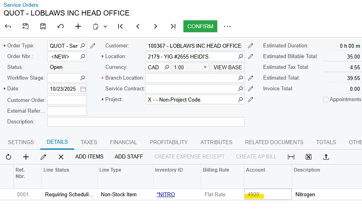
Task: Switch to the ATTRIBUTES tab
Action: tap(216, 142)
